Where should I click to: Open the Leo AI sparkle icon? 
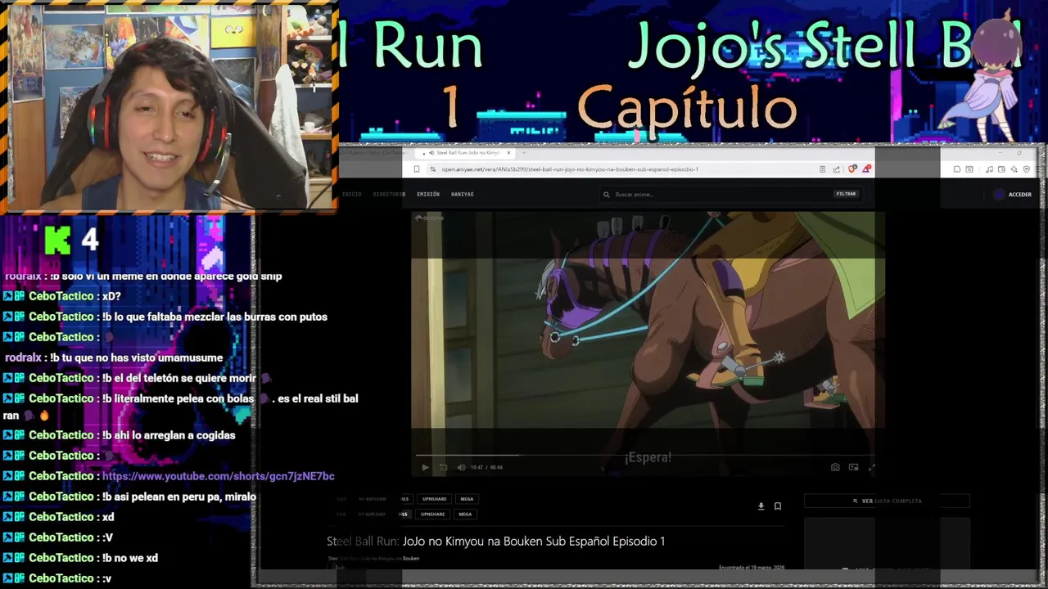[1014, 169]
